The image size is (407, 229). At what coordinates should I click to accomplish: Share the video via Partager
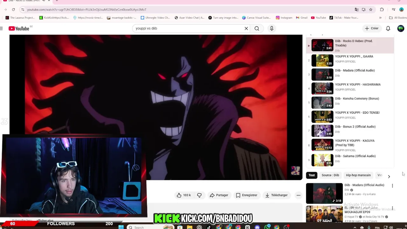pyautogui.click(x=219, y=195)
